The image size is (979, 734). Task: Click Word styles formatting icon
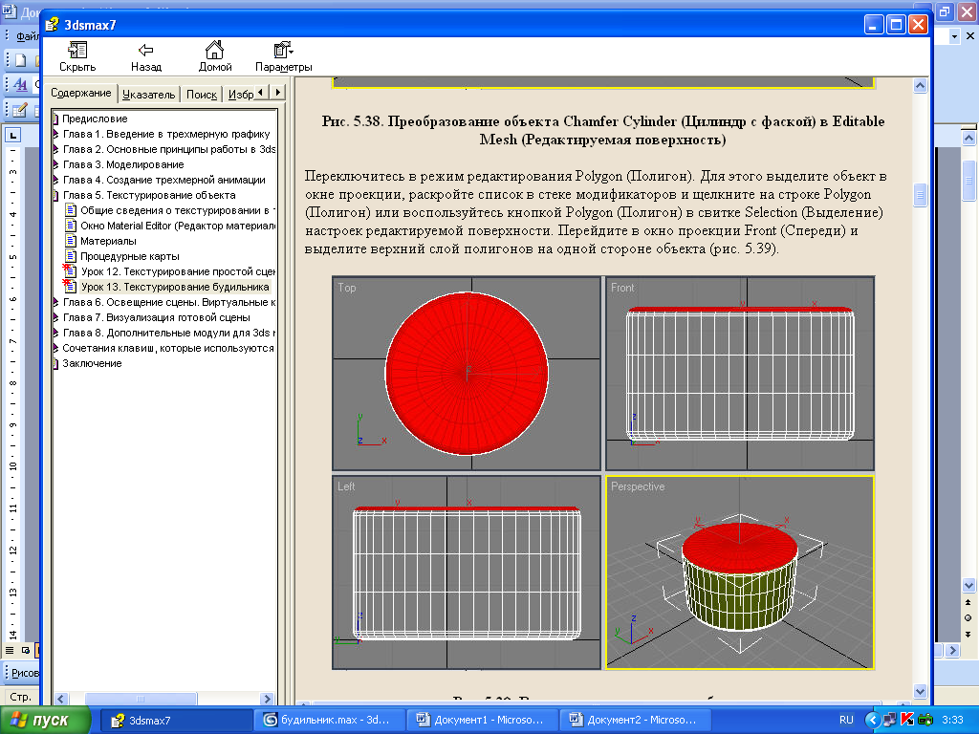pos(21,84)
